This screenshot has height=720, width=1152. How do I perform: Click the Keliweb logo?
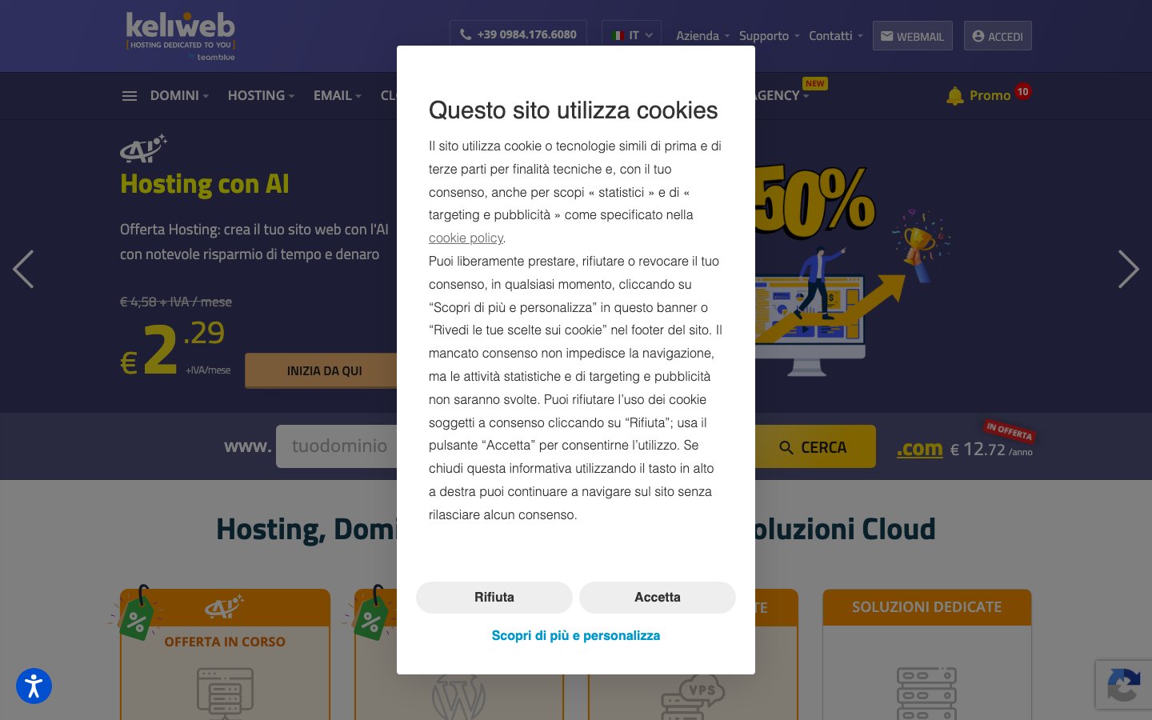[x=180, y=36]
